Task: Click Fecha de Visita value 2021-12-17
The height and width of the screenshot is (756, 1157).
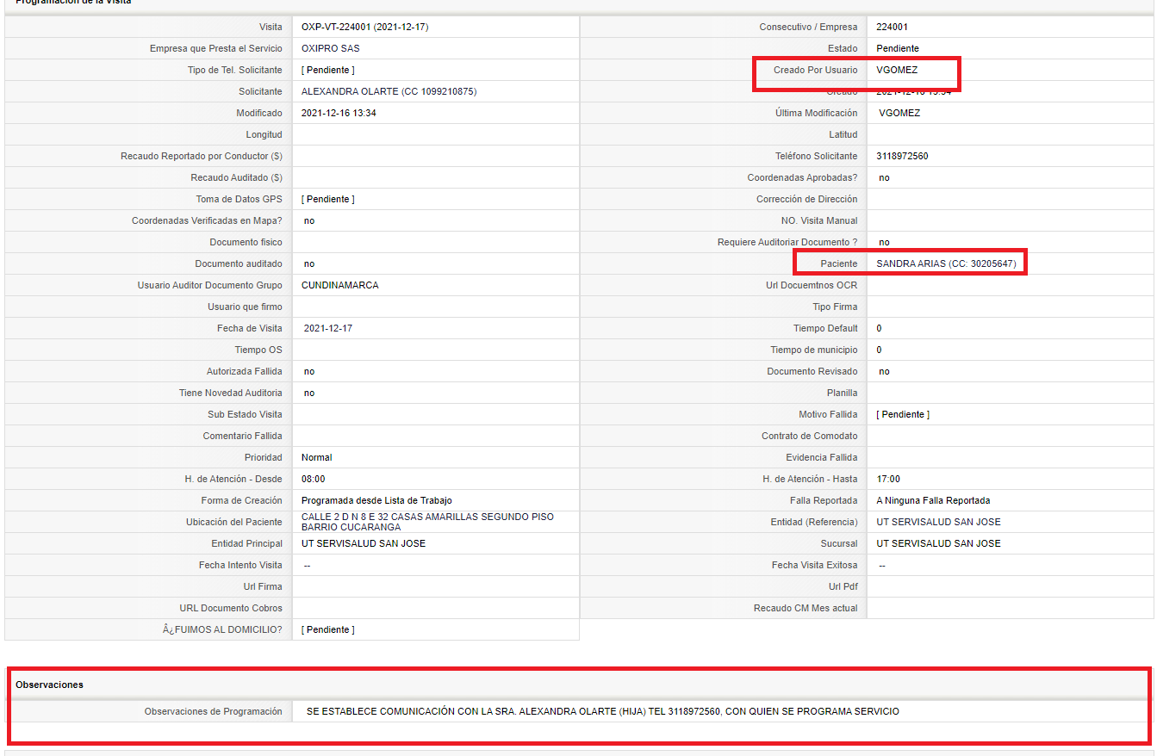Action: tap(328, 328)
